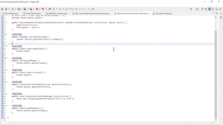
Task: Click the open folder toolbar icon
Action: (49, 9)
